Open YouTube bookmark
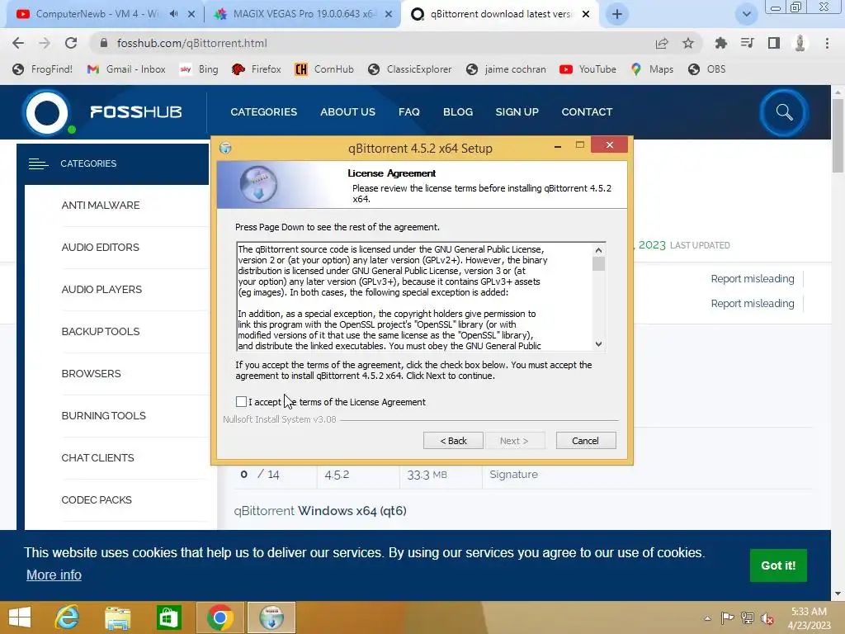This screenshot has width=845, height=634. coord(588,69)
